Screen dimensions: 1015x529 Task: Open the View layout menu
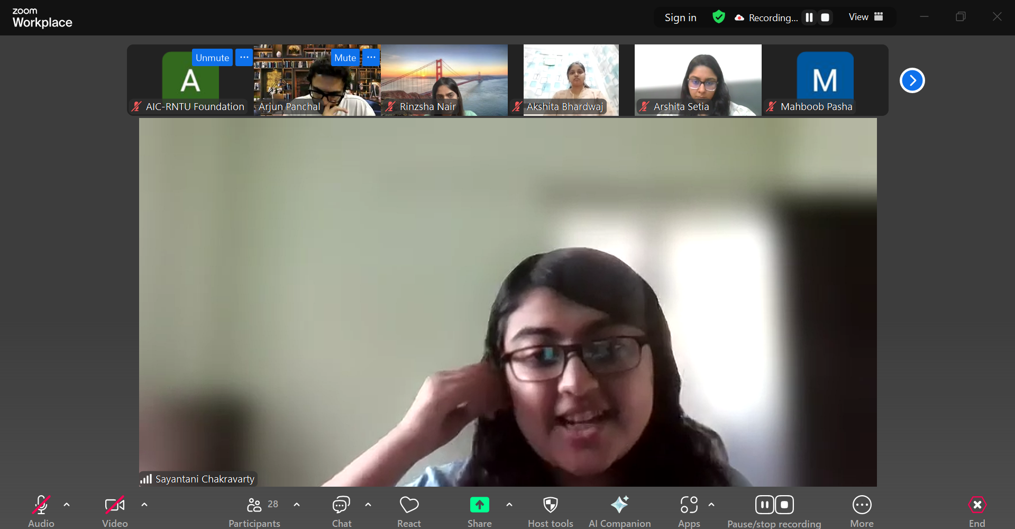tap(866, 17)
